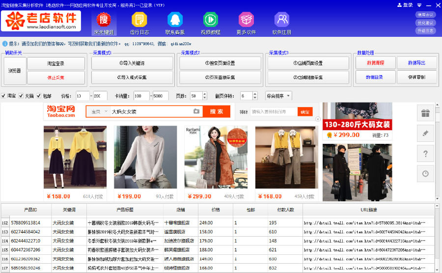The width and height of the screenshot is (442, 273).
Task: Open the 运行日志 log icon
Action: click(x=139, y=20)
